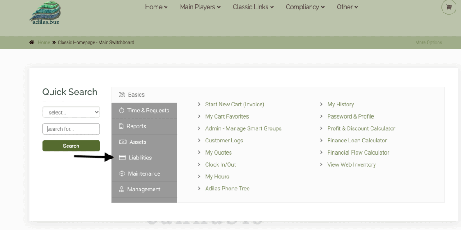Screen dimensions: 461x230
Task: Click chevron beside Customer Logs
Action: coord(199,140)
